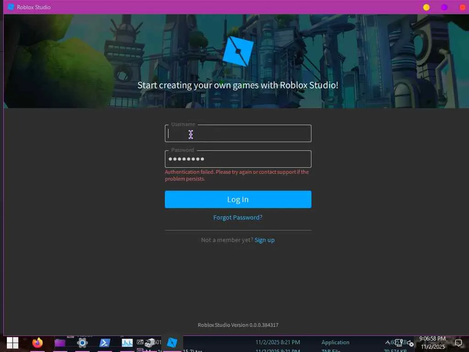Click the Password input field
This screenshot has height=352, width=469.
tap(238, 159)
